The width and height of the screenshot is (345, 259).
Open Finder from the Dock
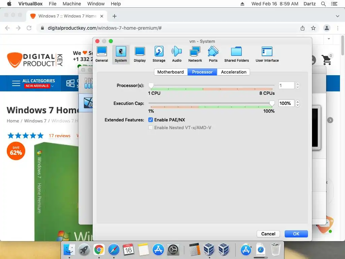pyautogui.click(x=69, y=250)
